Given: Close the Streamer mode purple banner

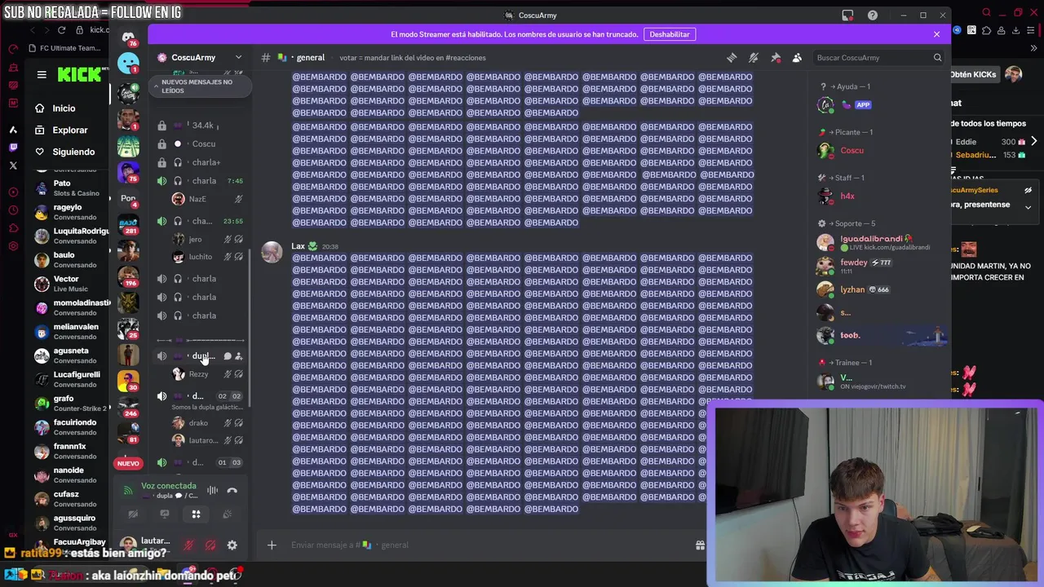Looking at the screenshot, I should (936, 34).
